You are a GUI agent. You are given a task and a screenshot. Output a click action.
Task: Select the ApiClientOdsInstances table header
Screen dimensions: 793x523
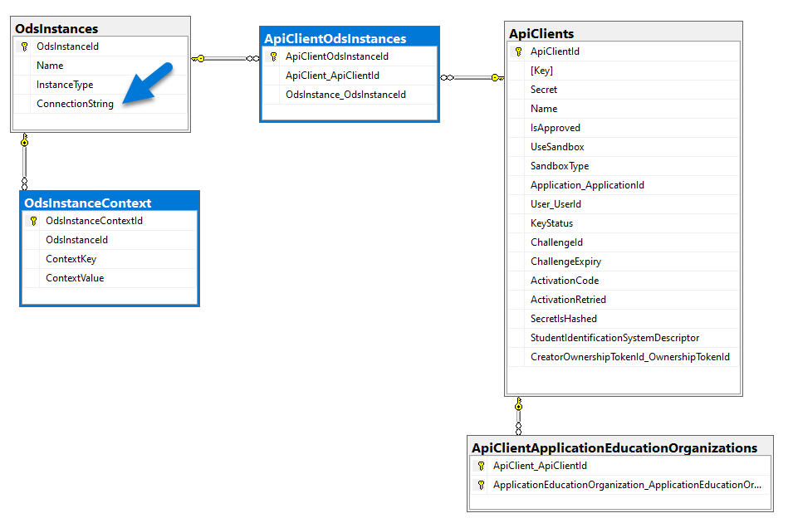click(x=350, y=38)
